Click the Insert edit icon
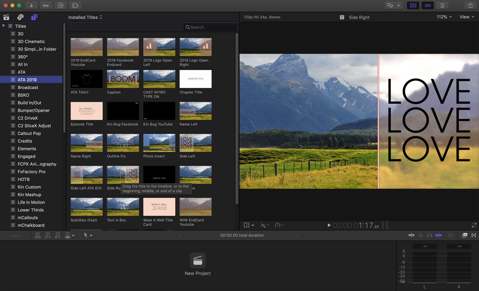 pyautogui.click(x=48, y=235)
